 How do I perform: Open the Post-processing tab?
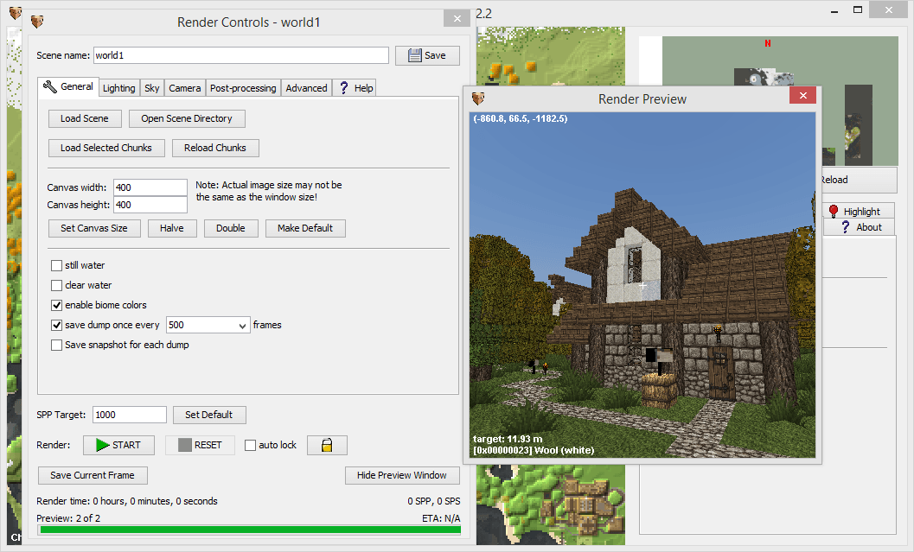point(243,88)
